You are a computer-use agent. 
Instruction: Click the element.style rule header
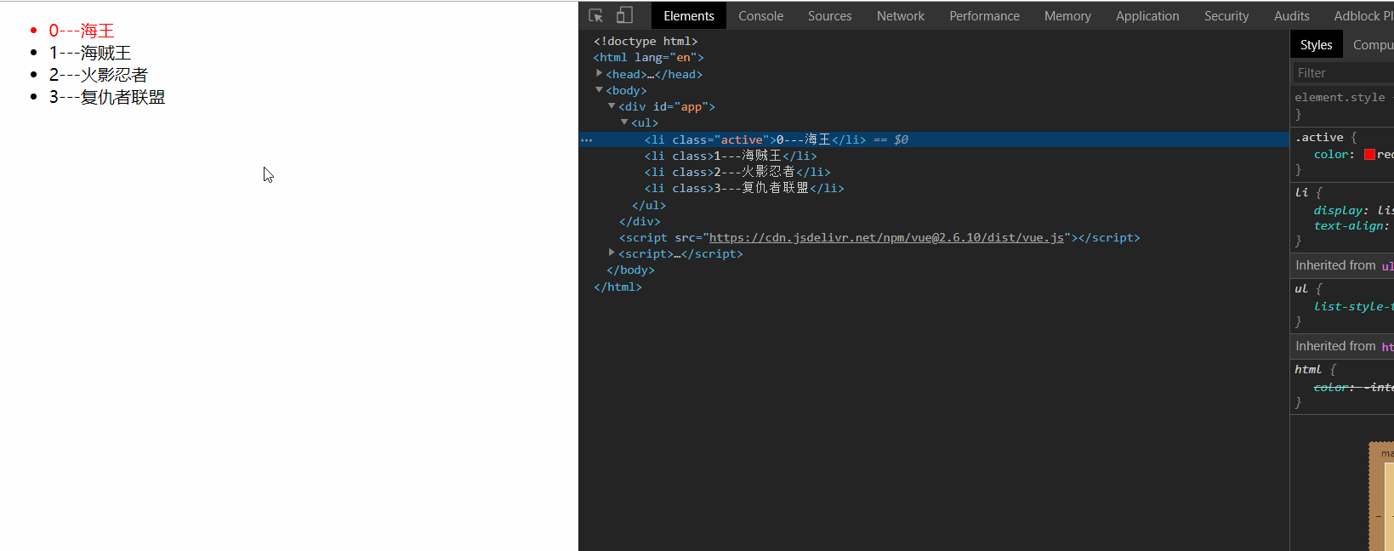pos(1340,97)
